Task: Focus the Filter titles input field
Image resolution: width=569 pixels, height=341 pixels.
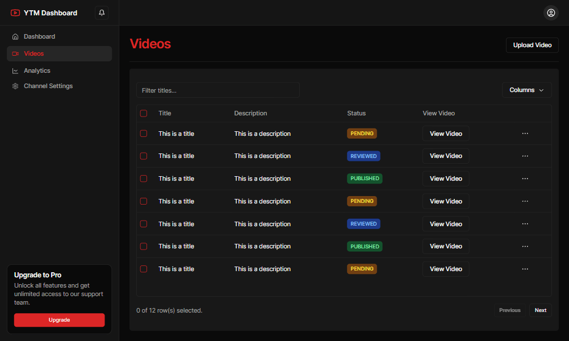Action: pyautogui.click(x=217, y=90)
